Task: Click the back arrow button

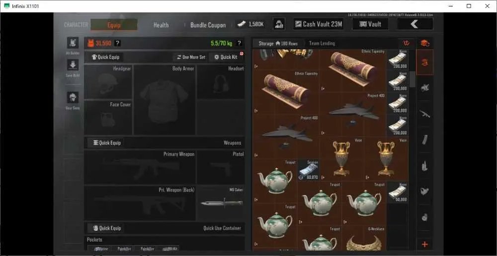Action: coord(415,24)
